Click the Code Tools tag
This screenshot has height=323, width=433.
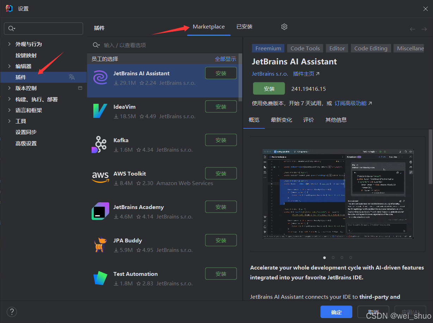305,48
